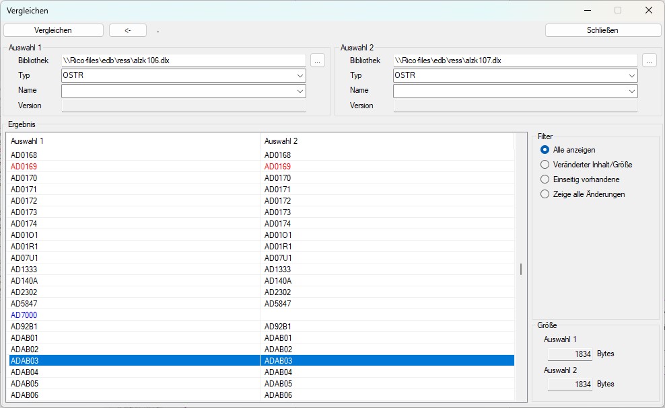Image resolution: width=665 pixels, height=408 pixels.
Task: Expand the Auswahl 2 Typ dropdown
Action: (631, 76)
